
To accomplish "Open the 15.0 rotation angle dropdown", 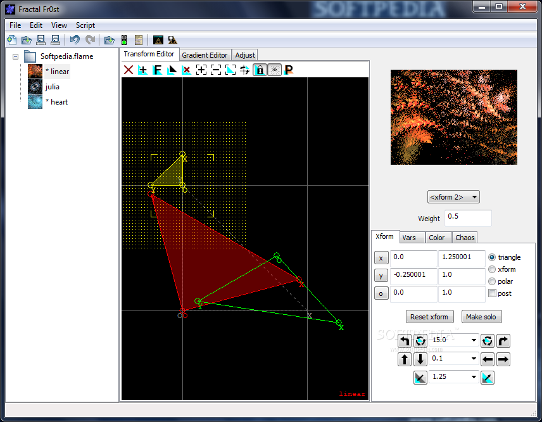I will click(474, 340).
